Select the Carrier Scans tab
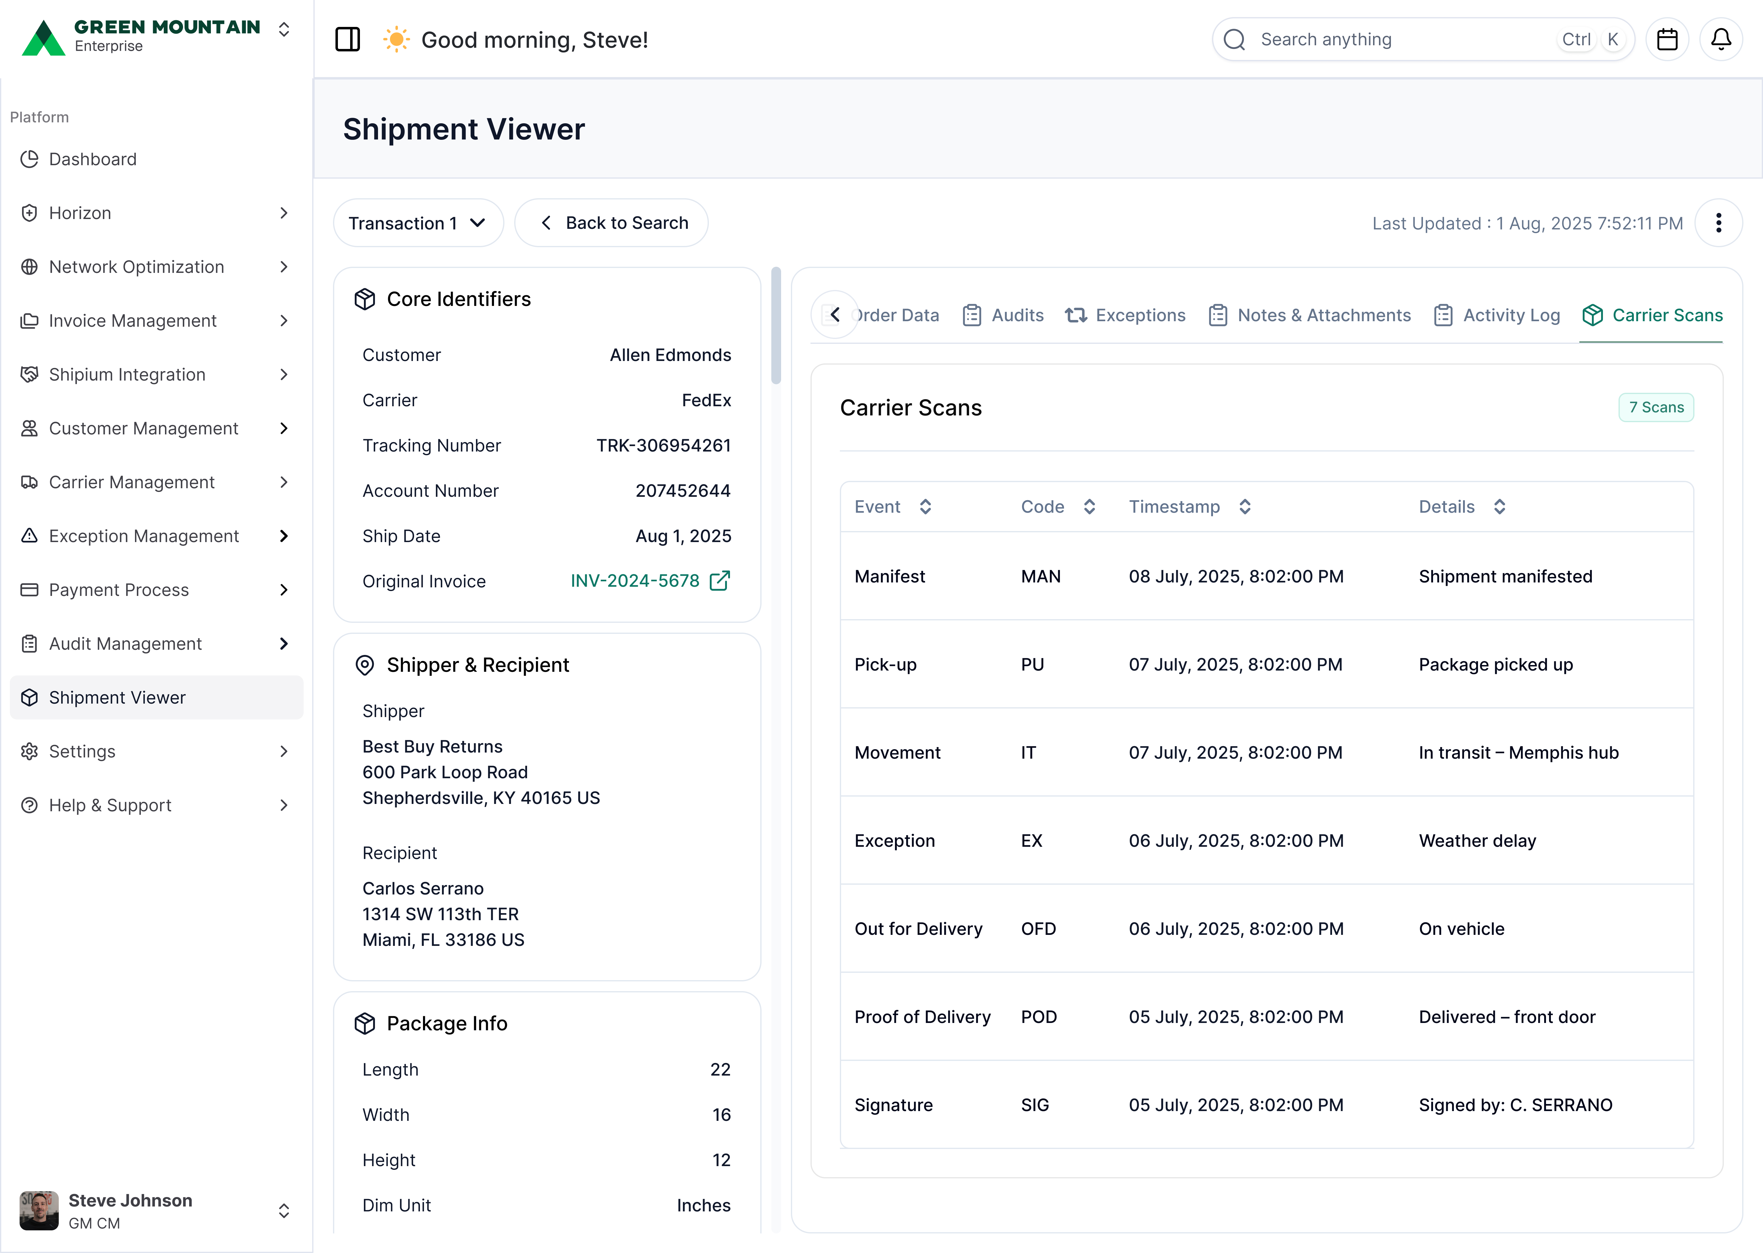 point(1652,316)
